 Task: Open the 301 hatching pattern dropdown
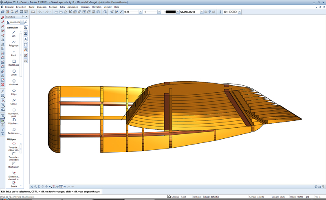point(240,12)
